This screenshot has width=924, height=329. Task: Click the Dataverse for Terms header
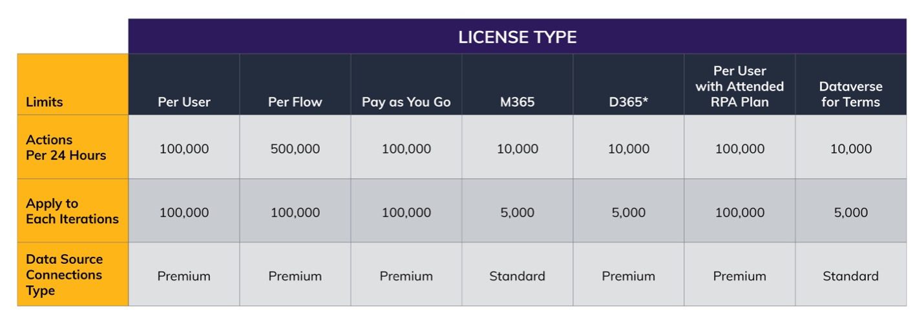coord(850,94)
